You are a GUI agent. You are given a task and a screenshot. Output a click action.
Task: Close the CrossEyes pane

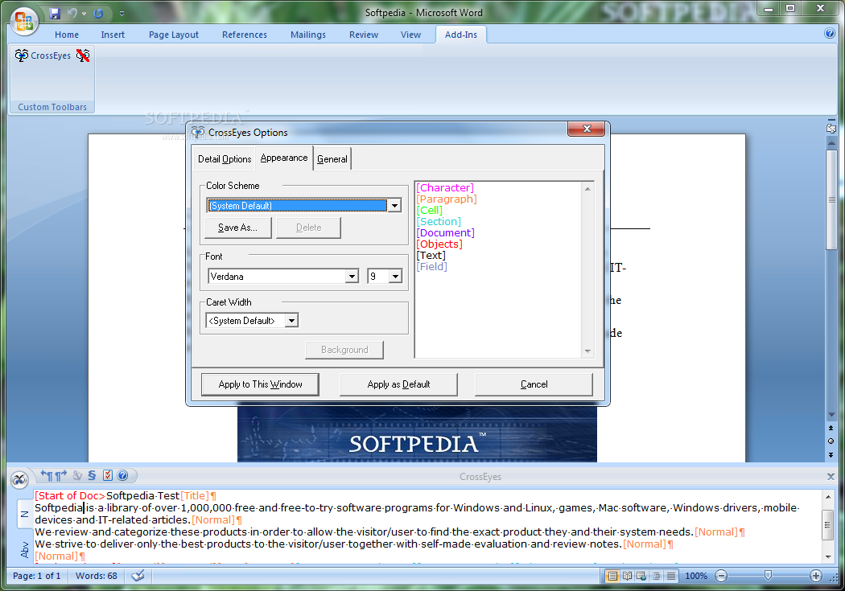click(x=831, y=477)
